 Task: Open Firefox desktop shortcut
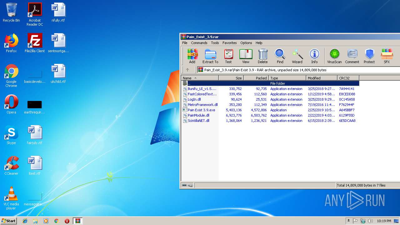coord(11,43)
